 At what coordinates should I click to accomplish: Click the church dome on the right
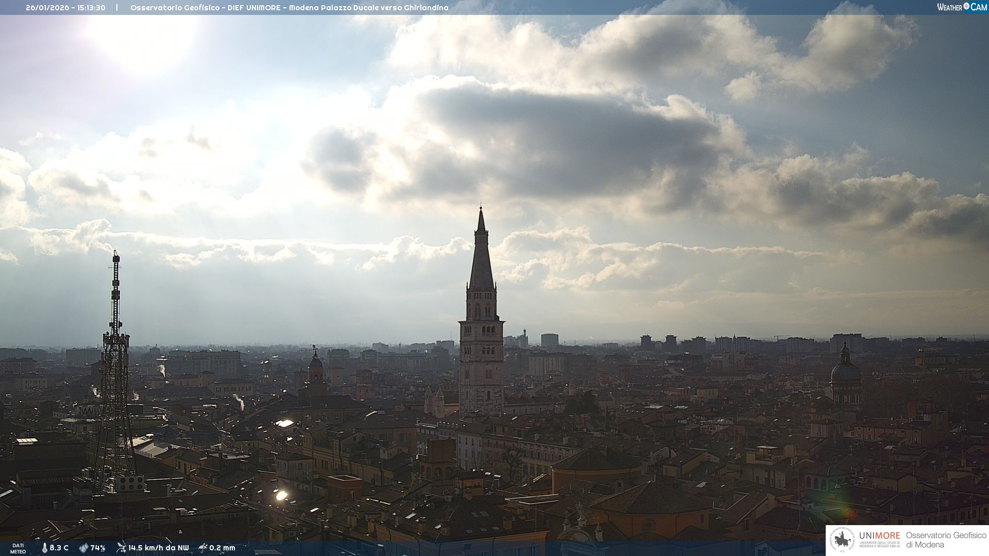845,371
